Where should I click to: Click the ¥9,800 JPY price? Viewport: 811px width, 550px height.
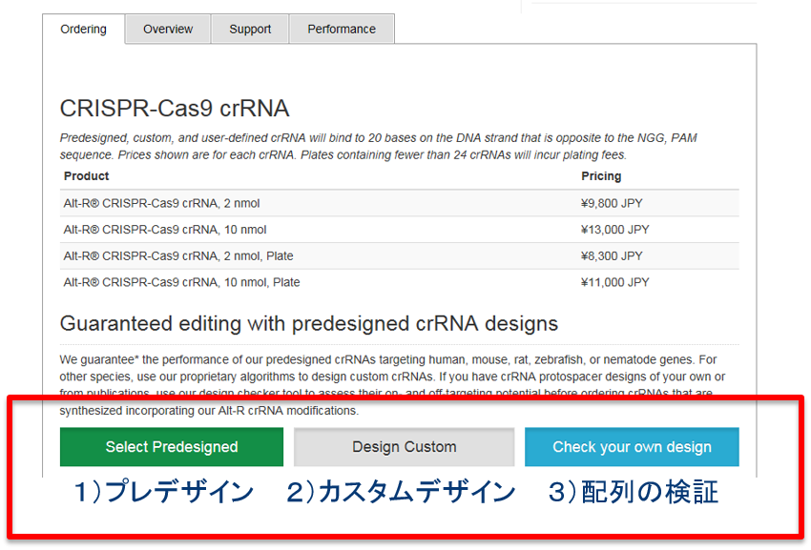point(612,203)
